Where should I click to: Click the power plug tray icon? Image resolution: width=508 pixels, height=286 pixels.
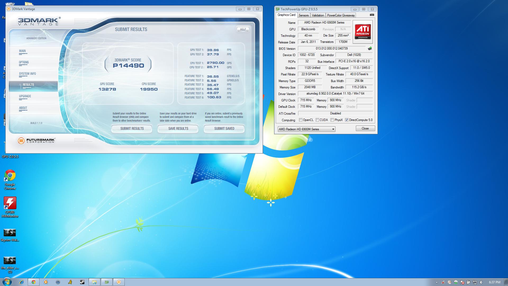point(469,282)
